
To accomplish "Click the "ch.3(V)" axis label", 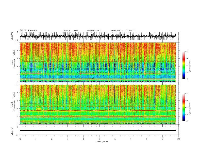I will pos(12,131).
